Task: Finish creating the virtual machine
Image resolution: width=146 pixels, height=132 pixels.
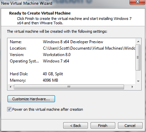Action: pos(103,126)
